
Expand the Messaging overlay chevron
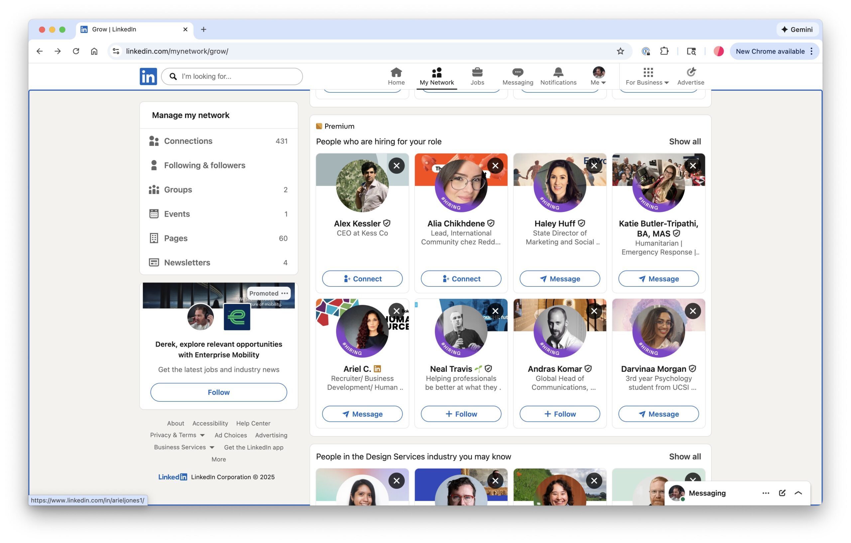coord(798,493)
